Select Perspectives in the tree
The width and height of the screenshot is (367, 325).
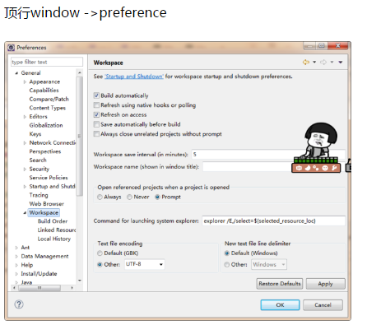click(45, 151)
